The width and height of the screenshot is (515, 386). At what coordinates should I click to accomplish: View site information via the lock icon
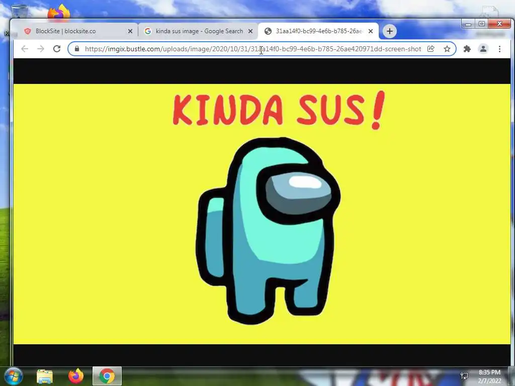tap(77, 49)
